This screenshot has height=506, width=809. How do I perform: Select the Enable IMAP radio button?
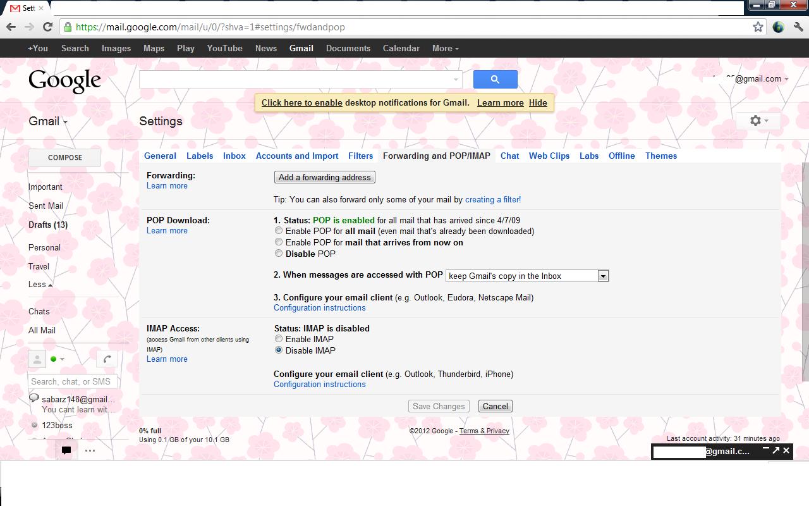pos(279,338)
